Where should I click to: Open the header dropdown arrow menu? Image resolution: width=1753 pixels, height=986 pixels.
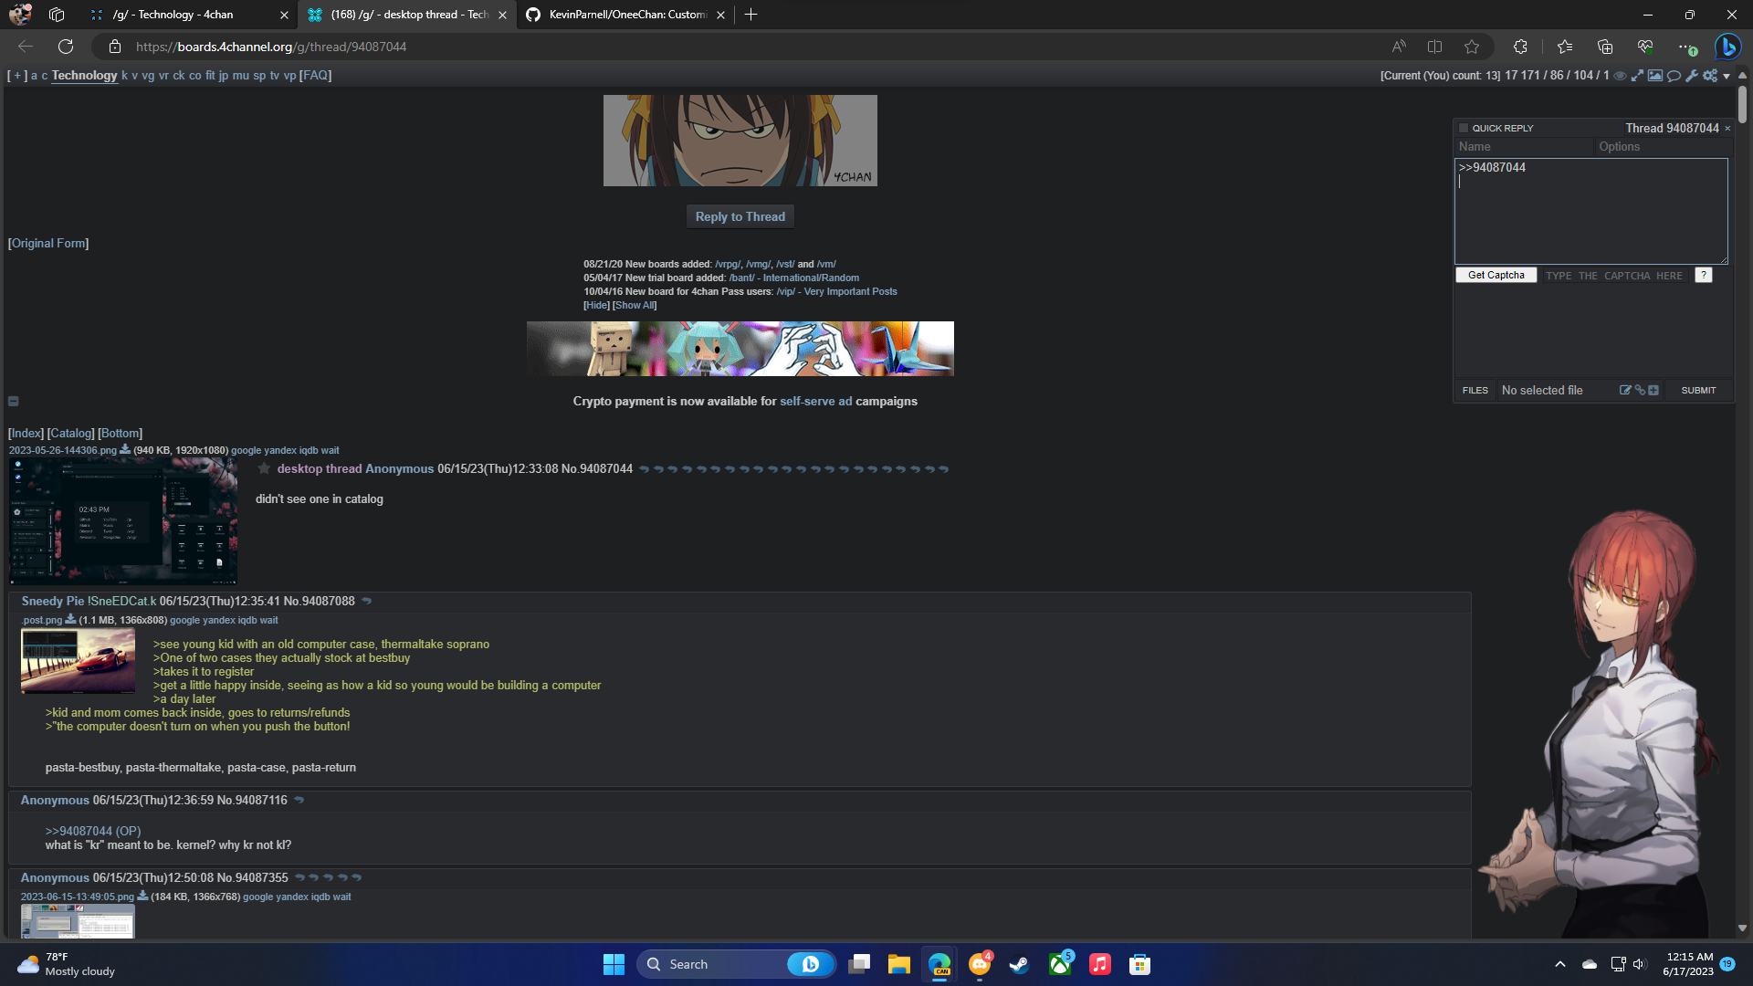(x=1727, y=77)
